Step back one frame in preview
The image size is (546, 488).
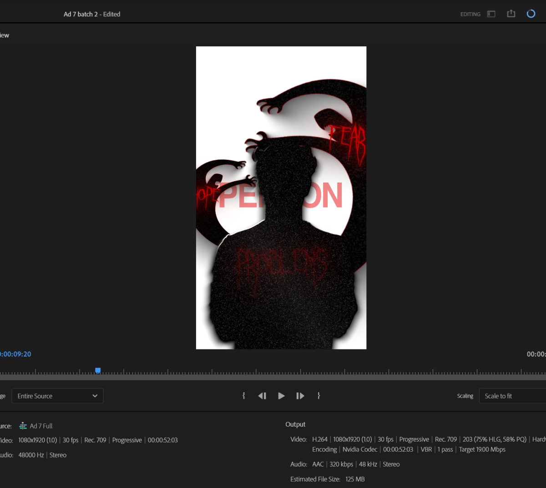click(262, 396)
